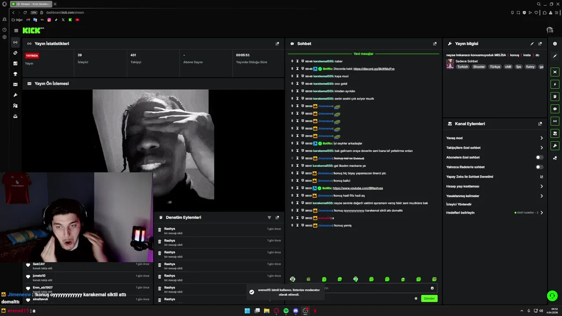Open Discord from the taskbar
The height and width of the screenshot is (316, 562).
click(295, 311)
